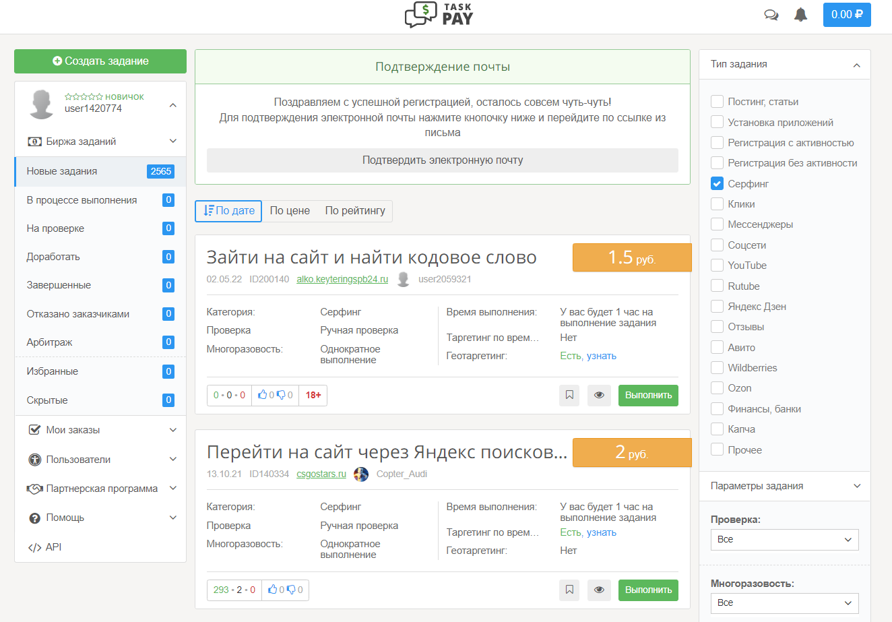Click the TaskPay logo
This screenshot has height=622, width=892.
point(439,15)
